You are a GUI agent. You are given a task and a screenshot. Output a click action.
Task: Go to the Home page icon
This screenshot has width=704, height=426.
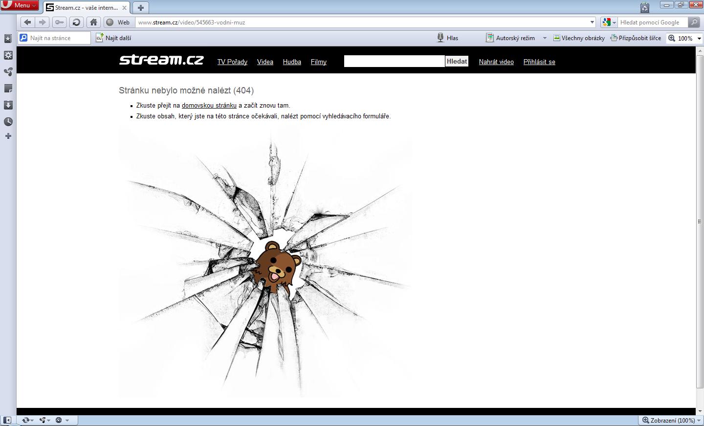click(x=93, y=22)
